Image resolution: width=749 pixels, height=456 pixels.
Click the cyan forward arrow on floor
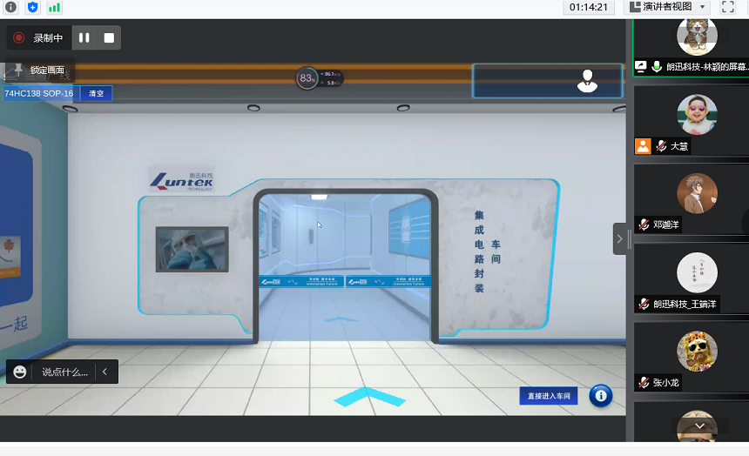click(369, 397)
